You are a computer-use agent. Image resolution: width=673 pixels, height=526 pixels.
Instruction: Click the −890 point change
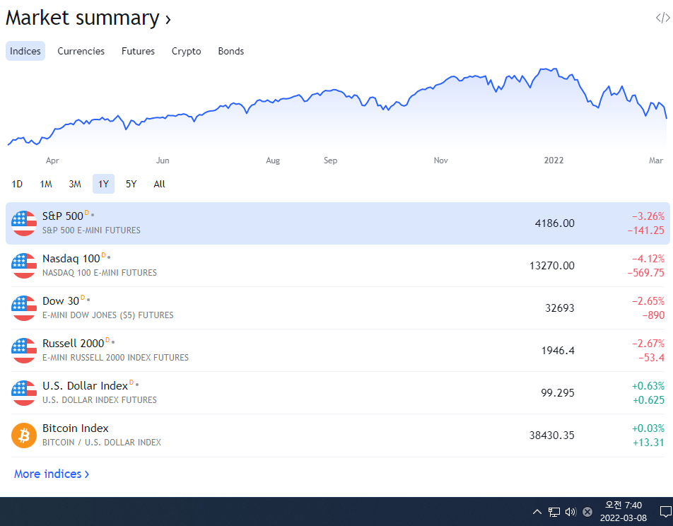coord(653,315)
